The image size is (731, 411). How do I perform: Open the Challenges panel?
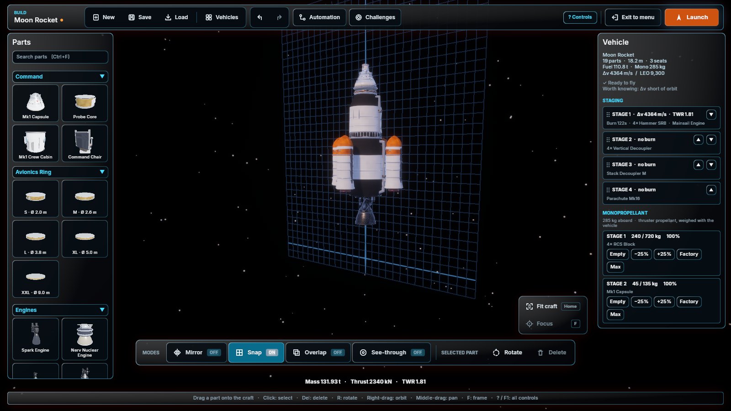tap(375, 17)
